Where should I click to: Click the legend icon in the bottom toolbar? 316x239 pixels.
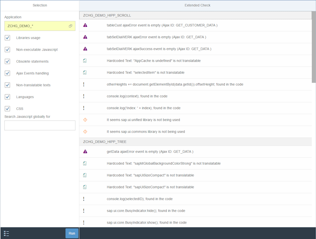click(6, 233)
